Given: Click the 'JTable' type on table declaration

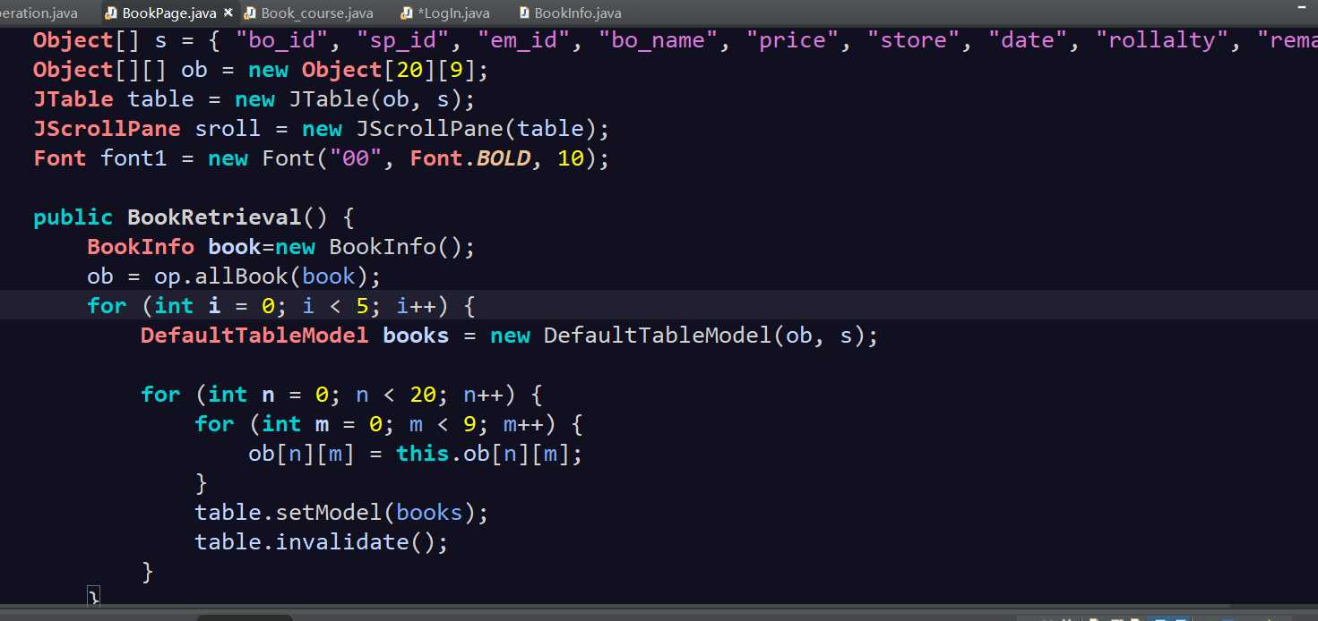Looking at the screenshot, I should (x=73, y=99).
